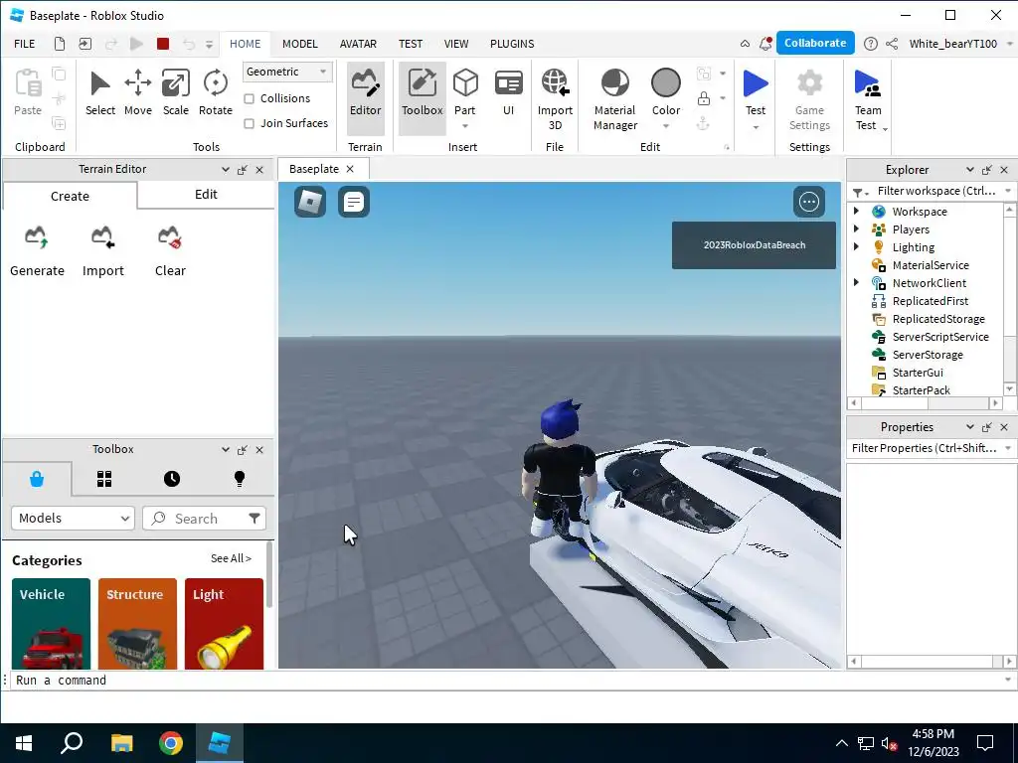Image resolution: width=1018 pixels, height=763 pixels.
Task: Click the share icon near username
Action: click(x=892, y=44)
